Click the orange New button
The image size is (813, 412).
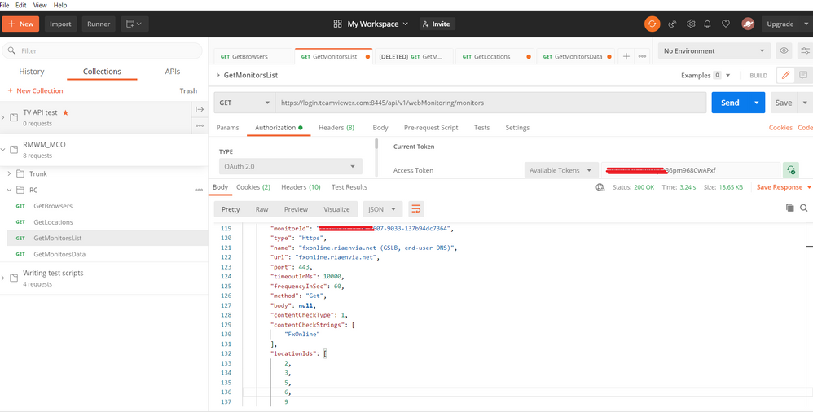[x=20, y=24]
